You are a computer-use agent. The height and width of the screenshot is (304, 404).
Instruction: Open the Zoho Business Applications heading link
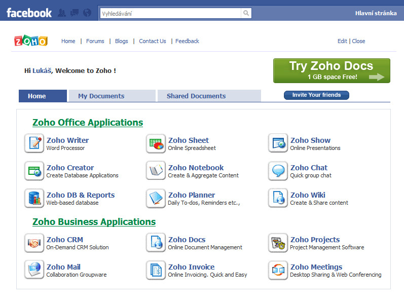(94, 222)
